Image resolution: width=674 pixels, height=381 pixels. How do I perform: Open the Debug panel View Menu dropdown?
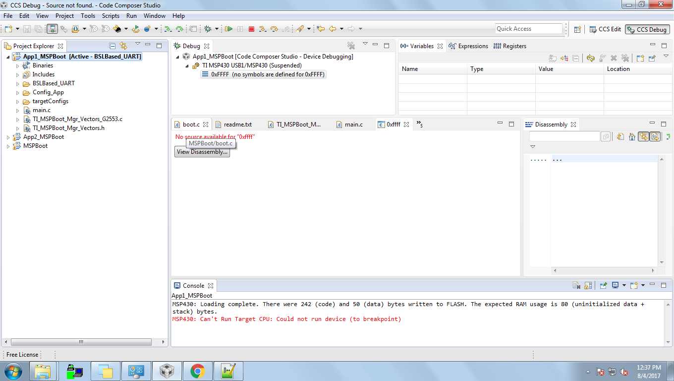click(365, 44)
